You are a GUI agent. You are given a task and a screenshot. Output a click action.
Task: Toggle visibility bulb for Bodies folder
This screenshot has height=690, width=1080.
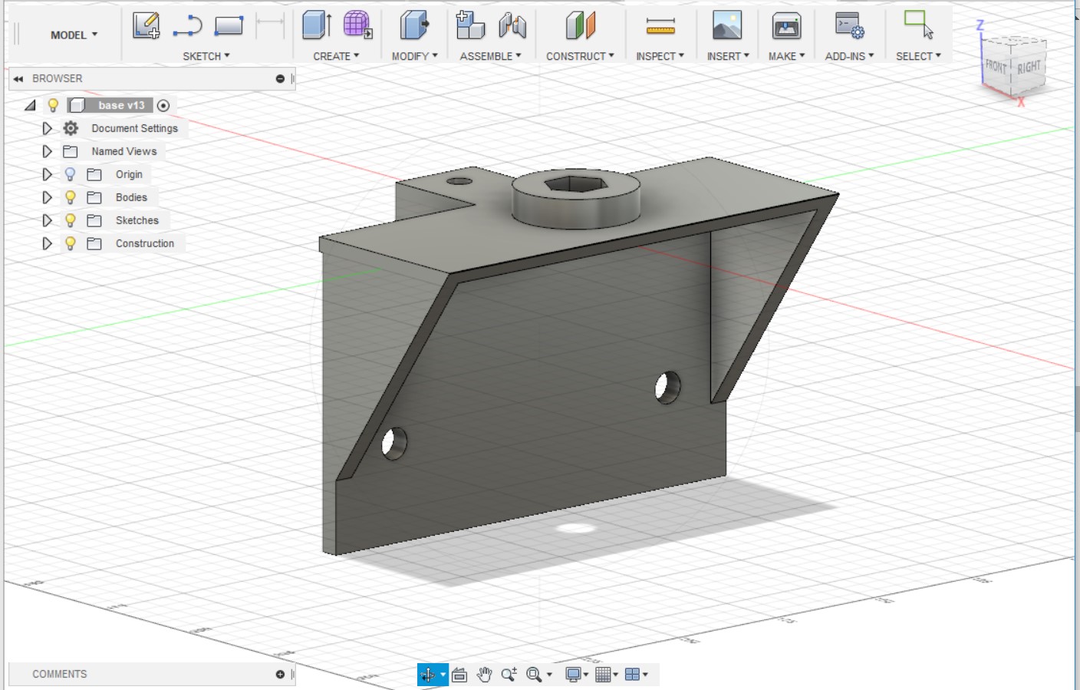(x=71, y=197)
